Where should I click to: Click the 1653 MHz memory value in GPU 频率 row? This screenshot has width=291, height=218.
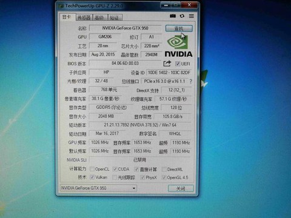(x=142, y=142)
